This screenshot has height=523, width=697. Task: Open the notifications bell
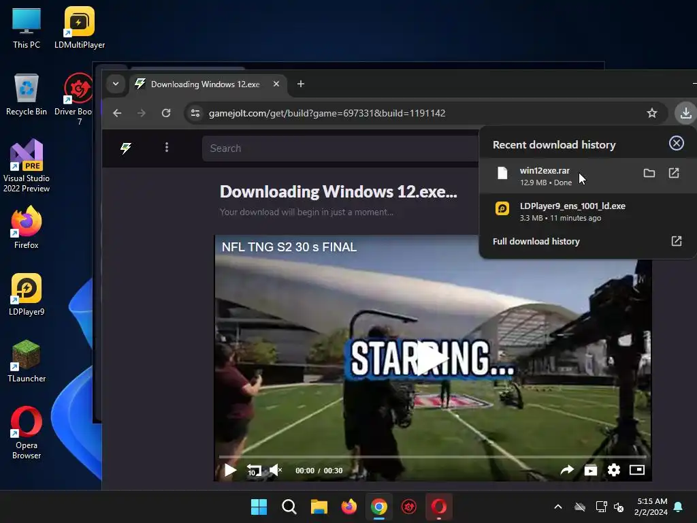click(x=679, y=507)
